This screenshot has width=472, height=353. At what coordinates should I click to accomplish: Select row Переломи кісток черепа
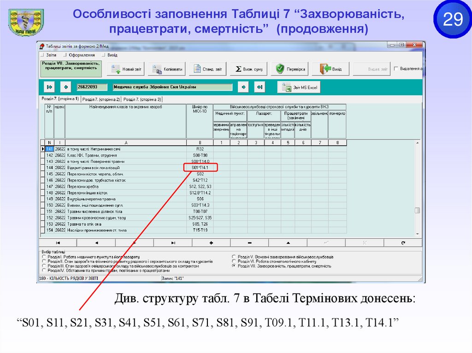(194, 174)
